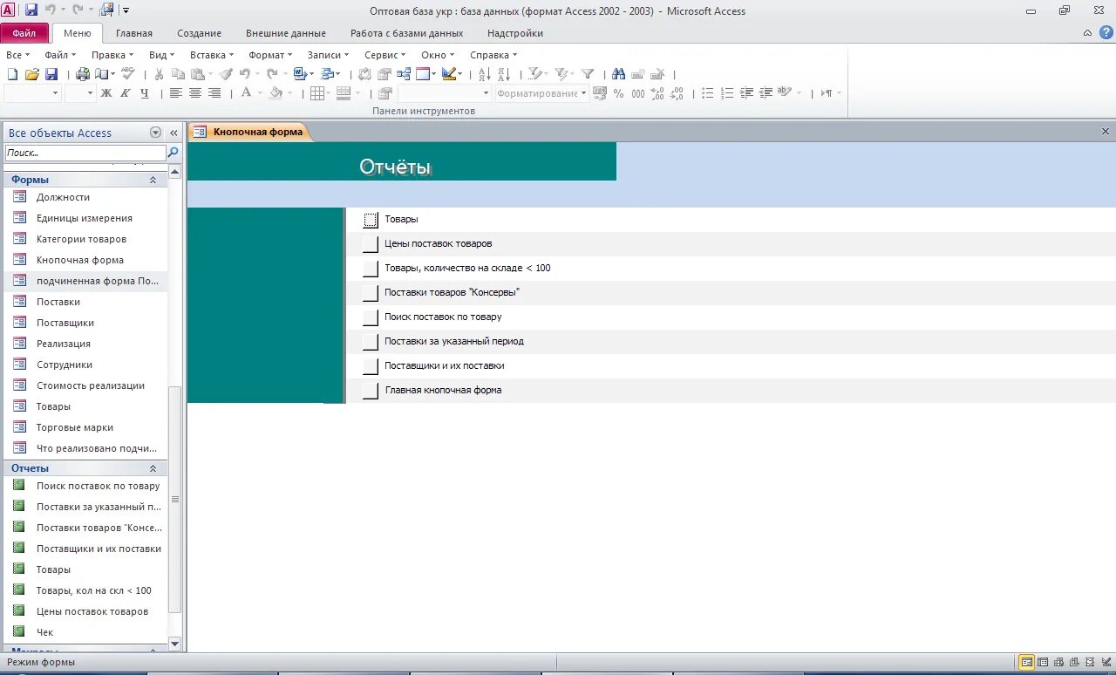Collapse the Формы group in the navigation pane
This screenshot has height=675, width=1116.
[x=153, y=180]
